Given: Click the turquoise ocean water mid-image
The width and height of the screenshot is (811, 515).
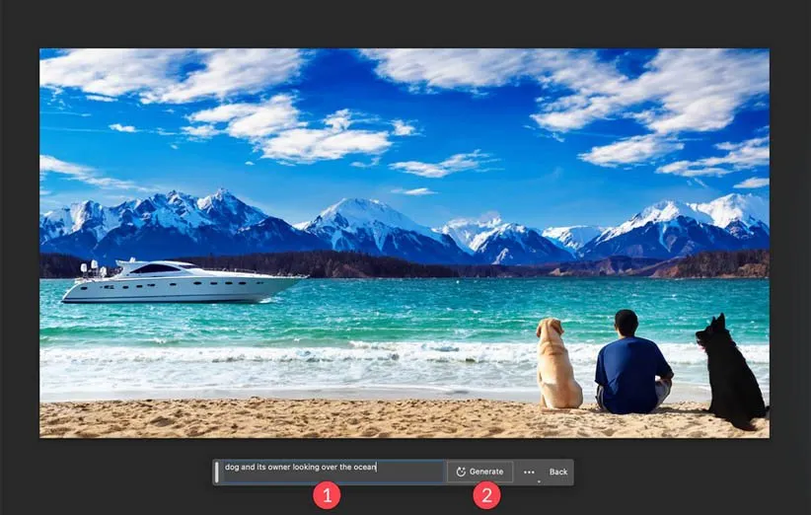Looking at the screenshot, I should point(395,306).
